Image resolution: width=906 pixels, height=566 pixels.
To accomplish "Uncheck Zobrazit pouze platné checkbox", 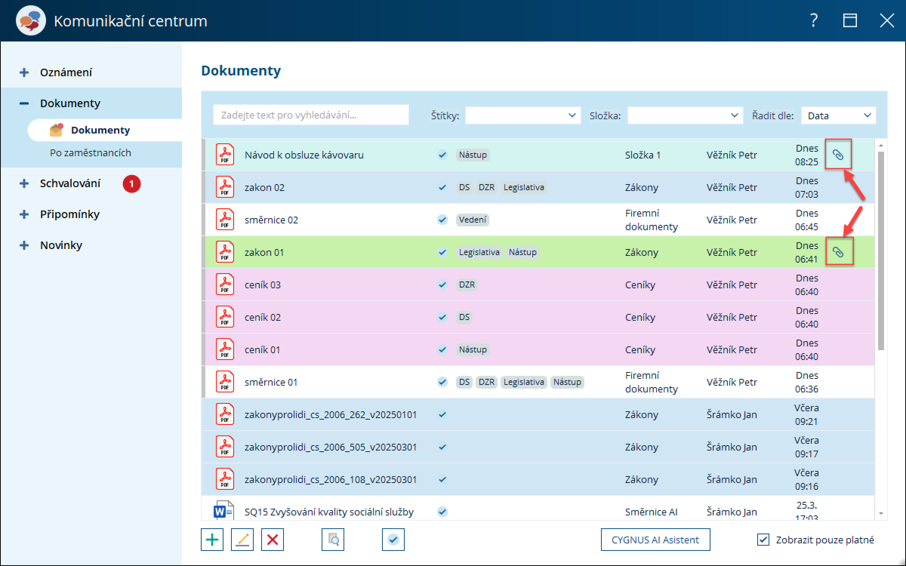I will pyautogui.click(x=763, y=540).
